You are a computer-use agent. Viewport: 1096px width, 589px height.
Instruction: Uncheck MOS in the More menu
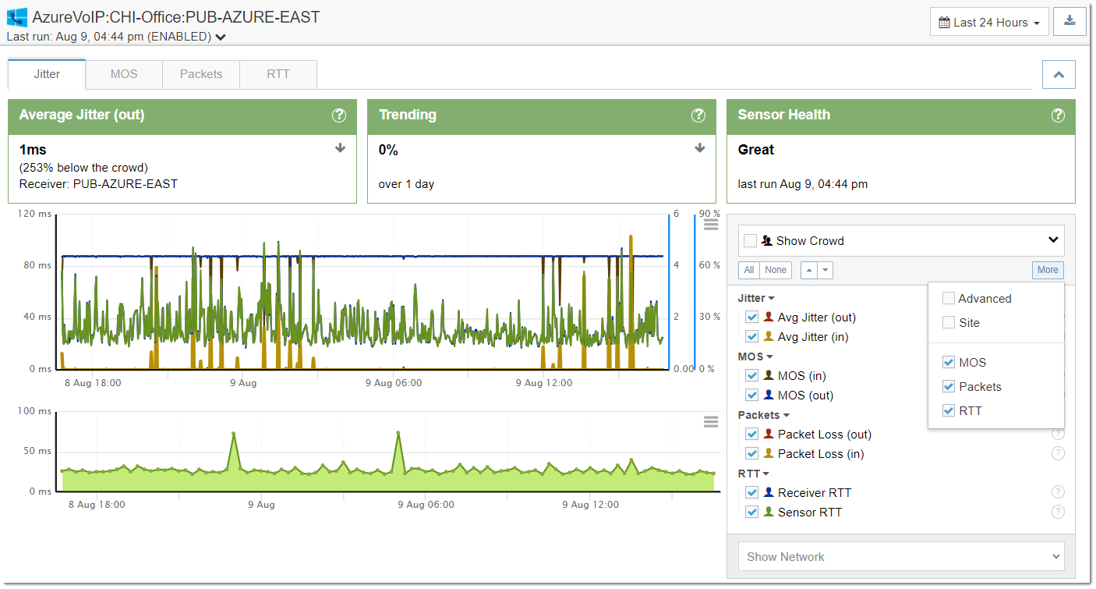click(949, 362)
